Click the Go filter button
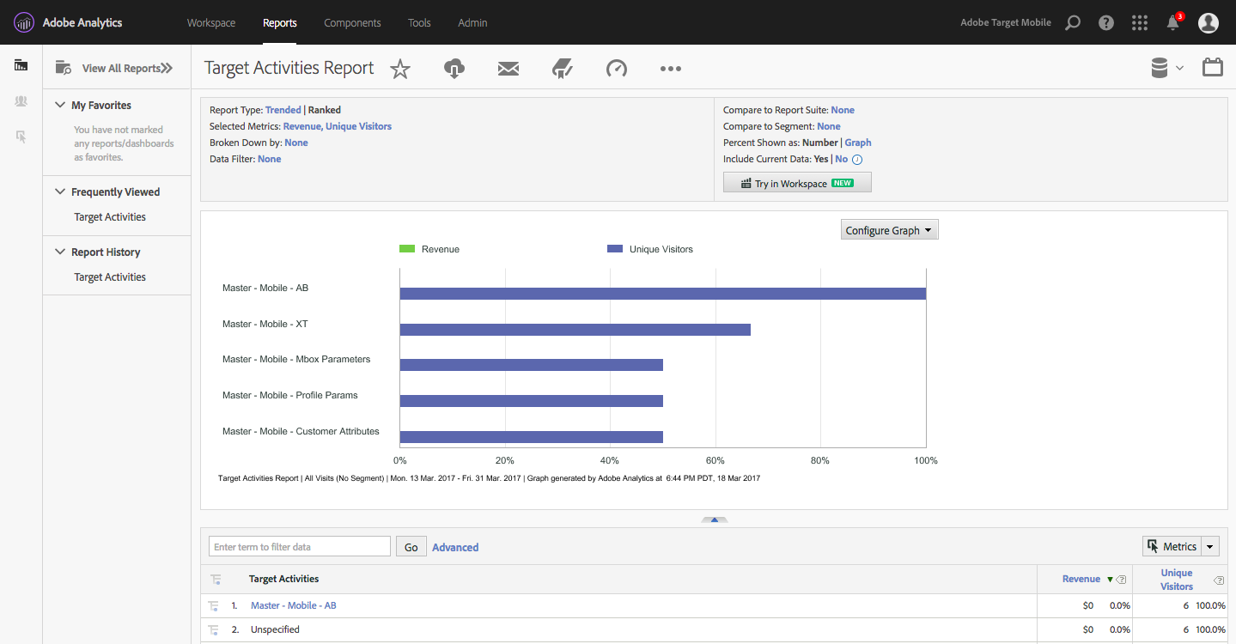 (x=411, y=547)
